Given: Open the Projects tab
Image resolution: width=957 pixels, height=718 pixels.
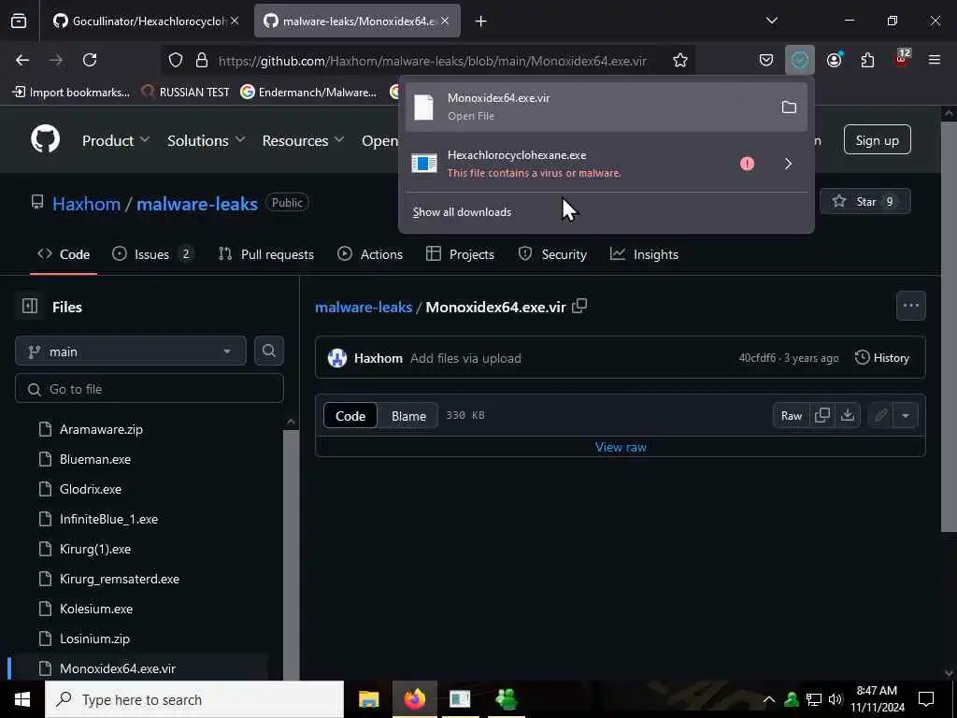Looking at the screenshot, I should 460,254.
